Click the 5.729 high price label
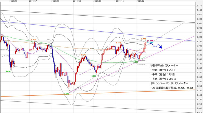 tap(118, 43)
